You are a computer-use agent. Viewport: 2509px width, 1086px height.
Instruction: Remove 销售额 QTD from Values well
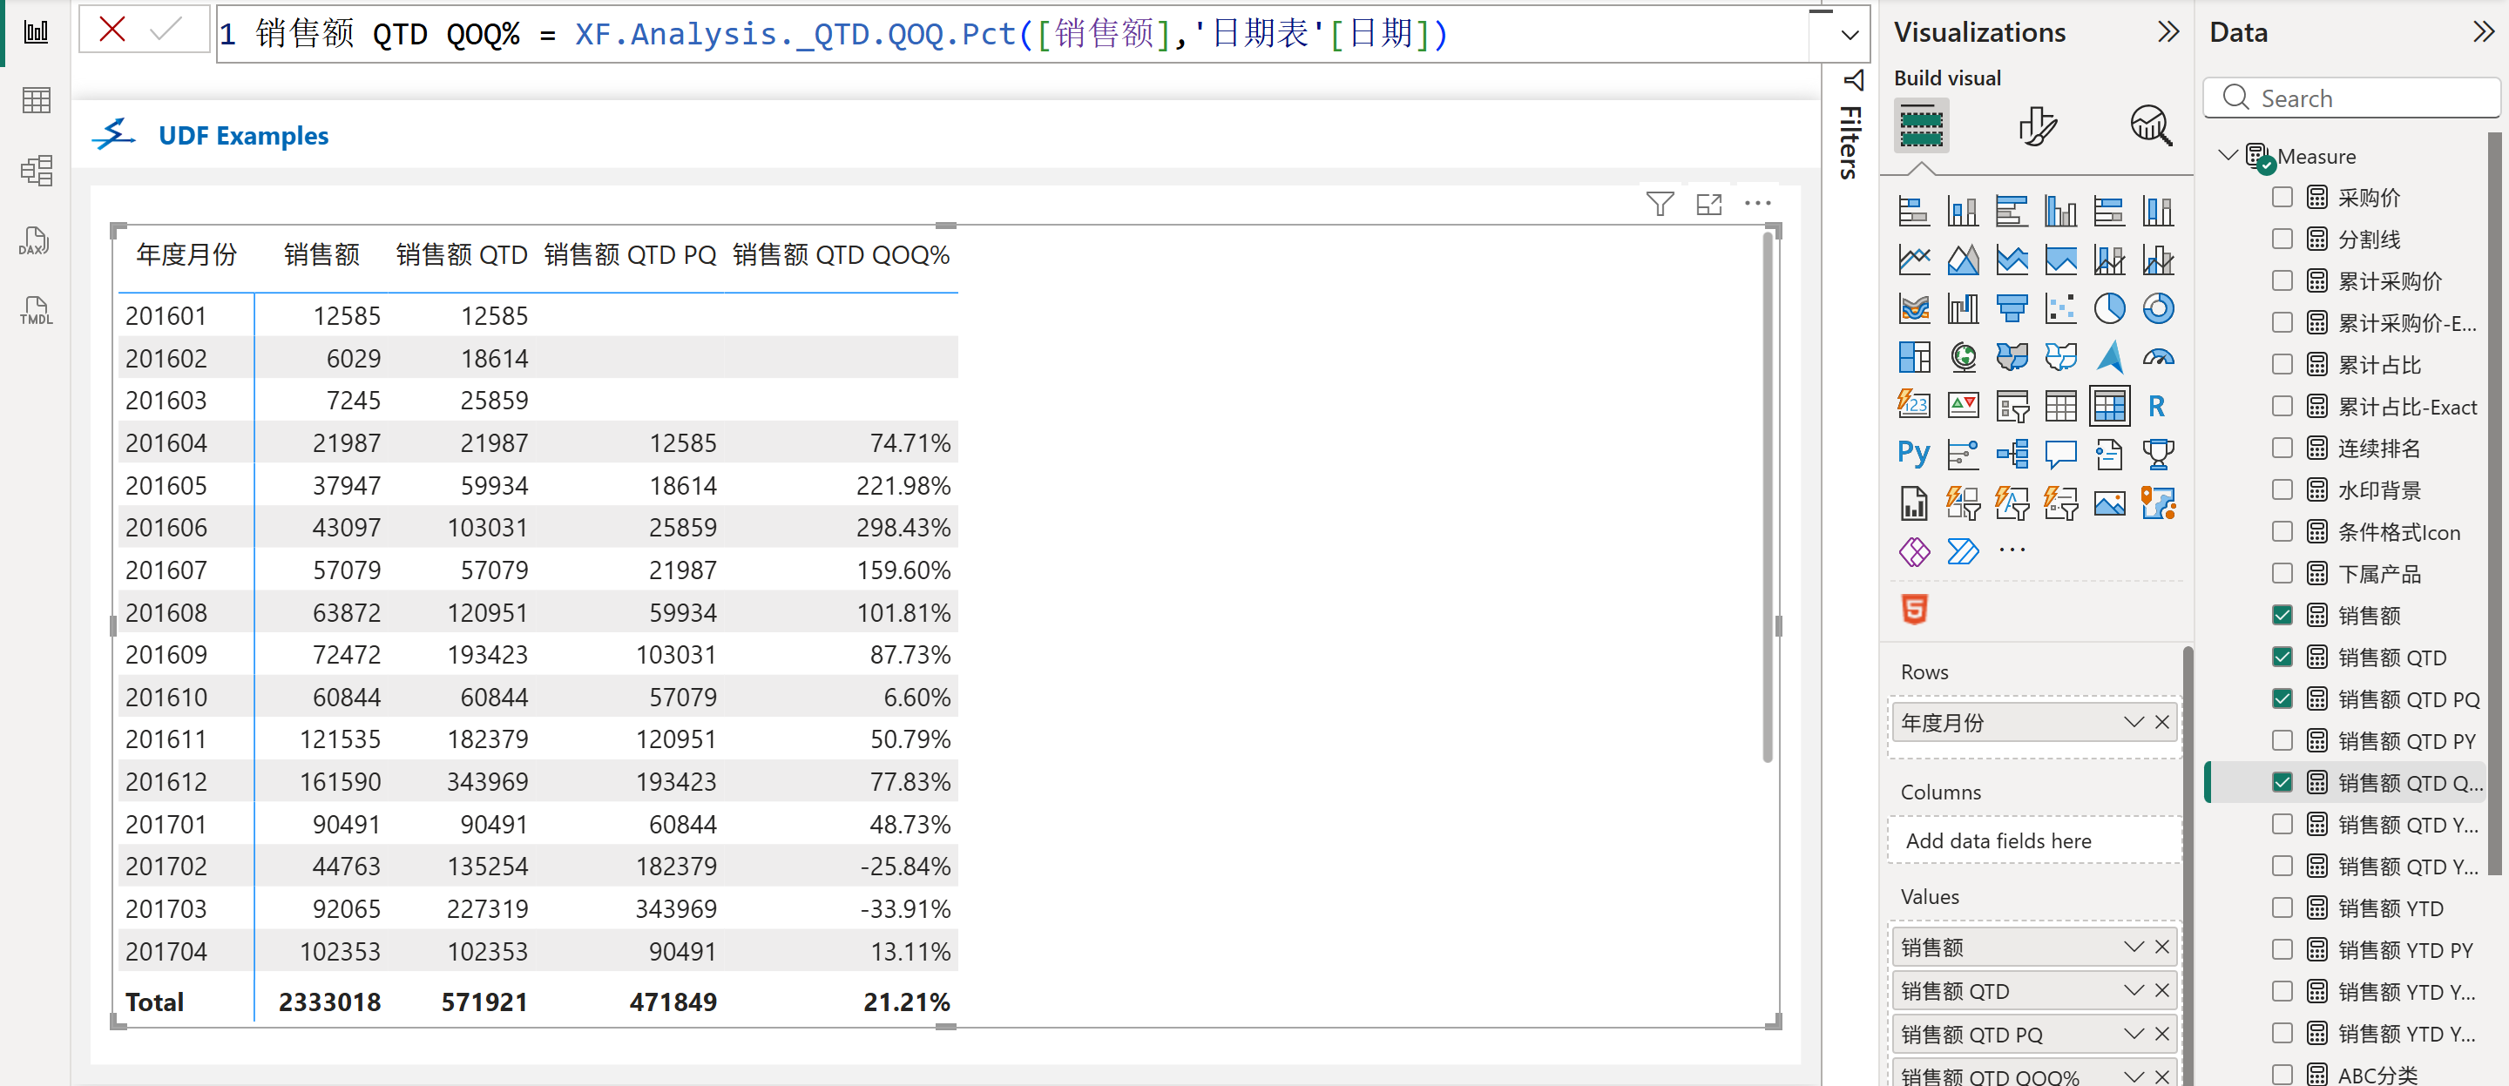(2161, 989)
